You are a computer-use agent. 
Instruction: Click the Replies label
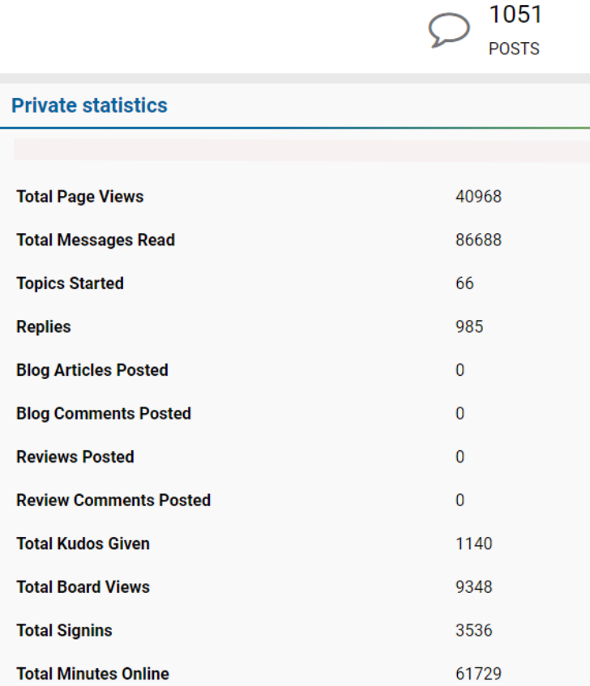click(x=43, y=327)
